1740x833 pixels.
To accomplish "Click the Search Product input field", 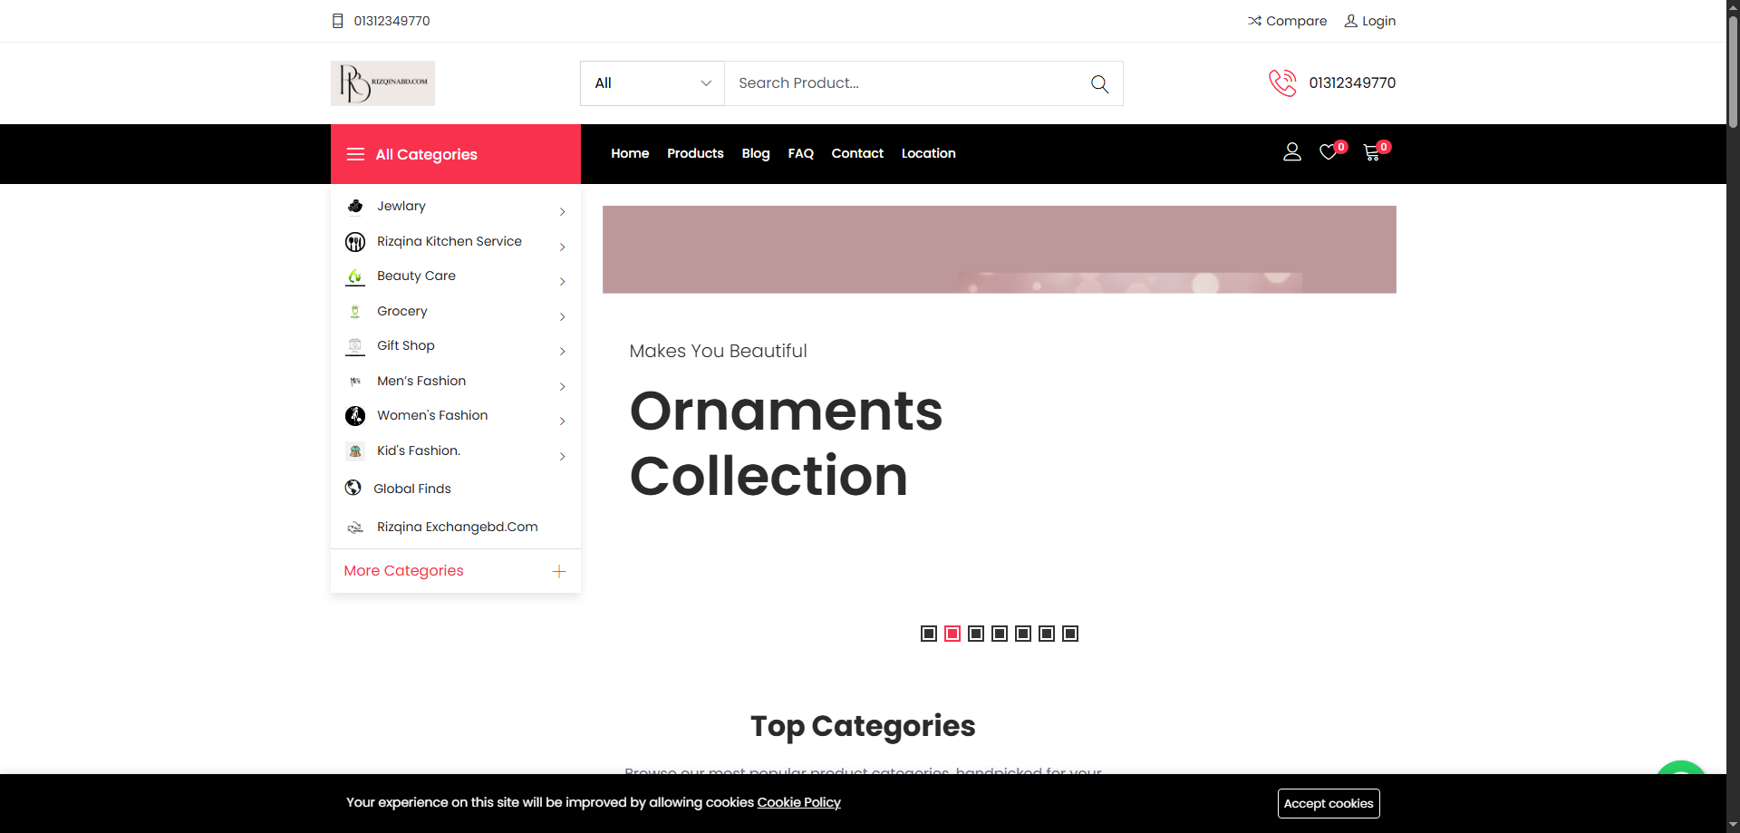I will click(x=906, y=83).
